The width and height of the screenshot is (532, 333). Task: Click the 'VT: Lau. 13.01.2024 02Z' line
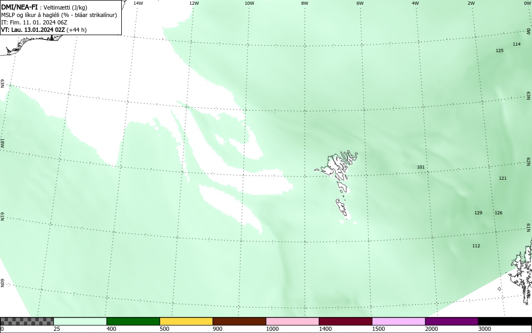[x=33, y=30]
